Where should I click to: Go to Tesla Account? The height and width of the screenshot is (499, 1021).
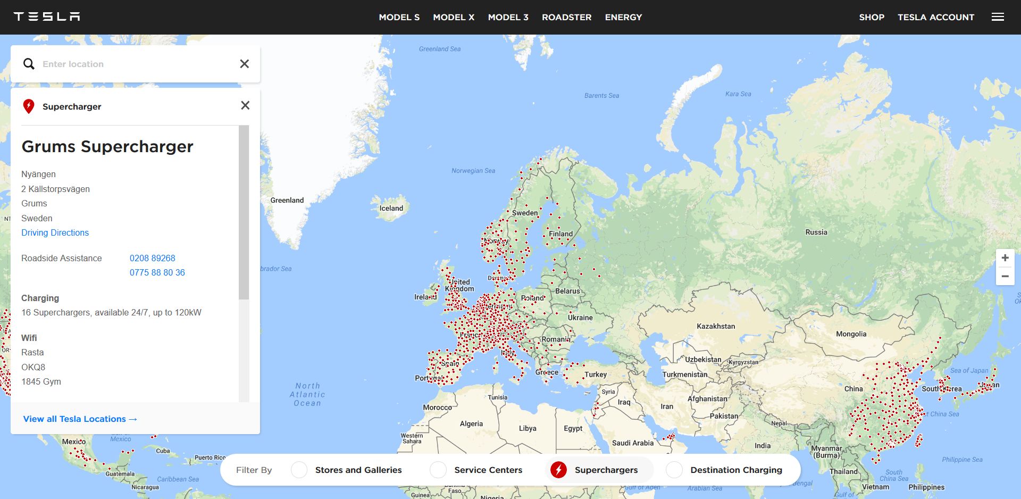936,17
